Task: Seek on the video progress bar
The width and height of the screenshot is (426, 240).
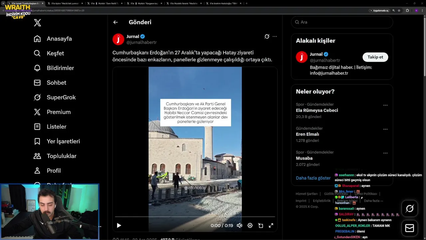Action: (195, 217)
